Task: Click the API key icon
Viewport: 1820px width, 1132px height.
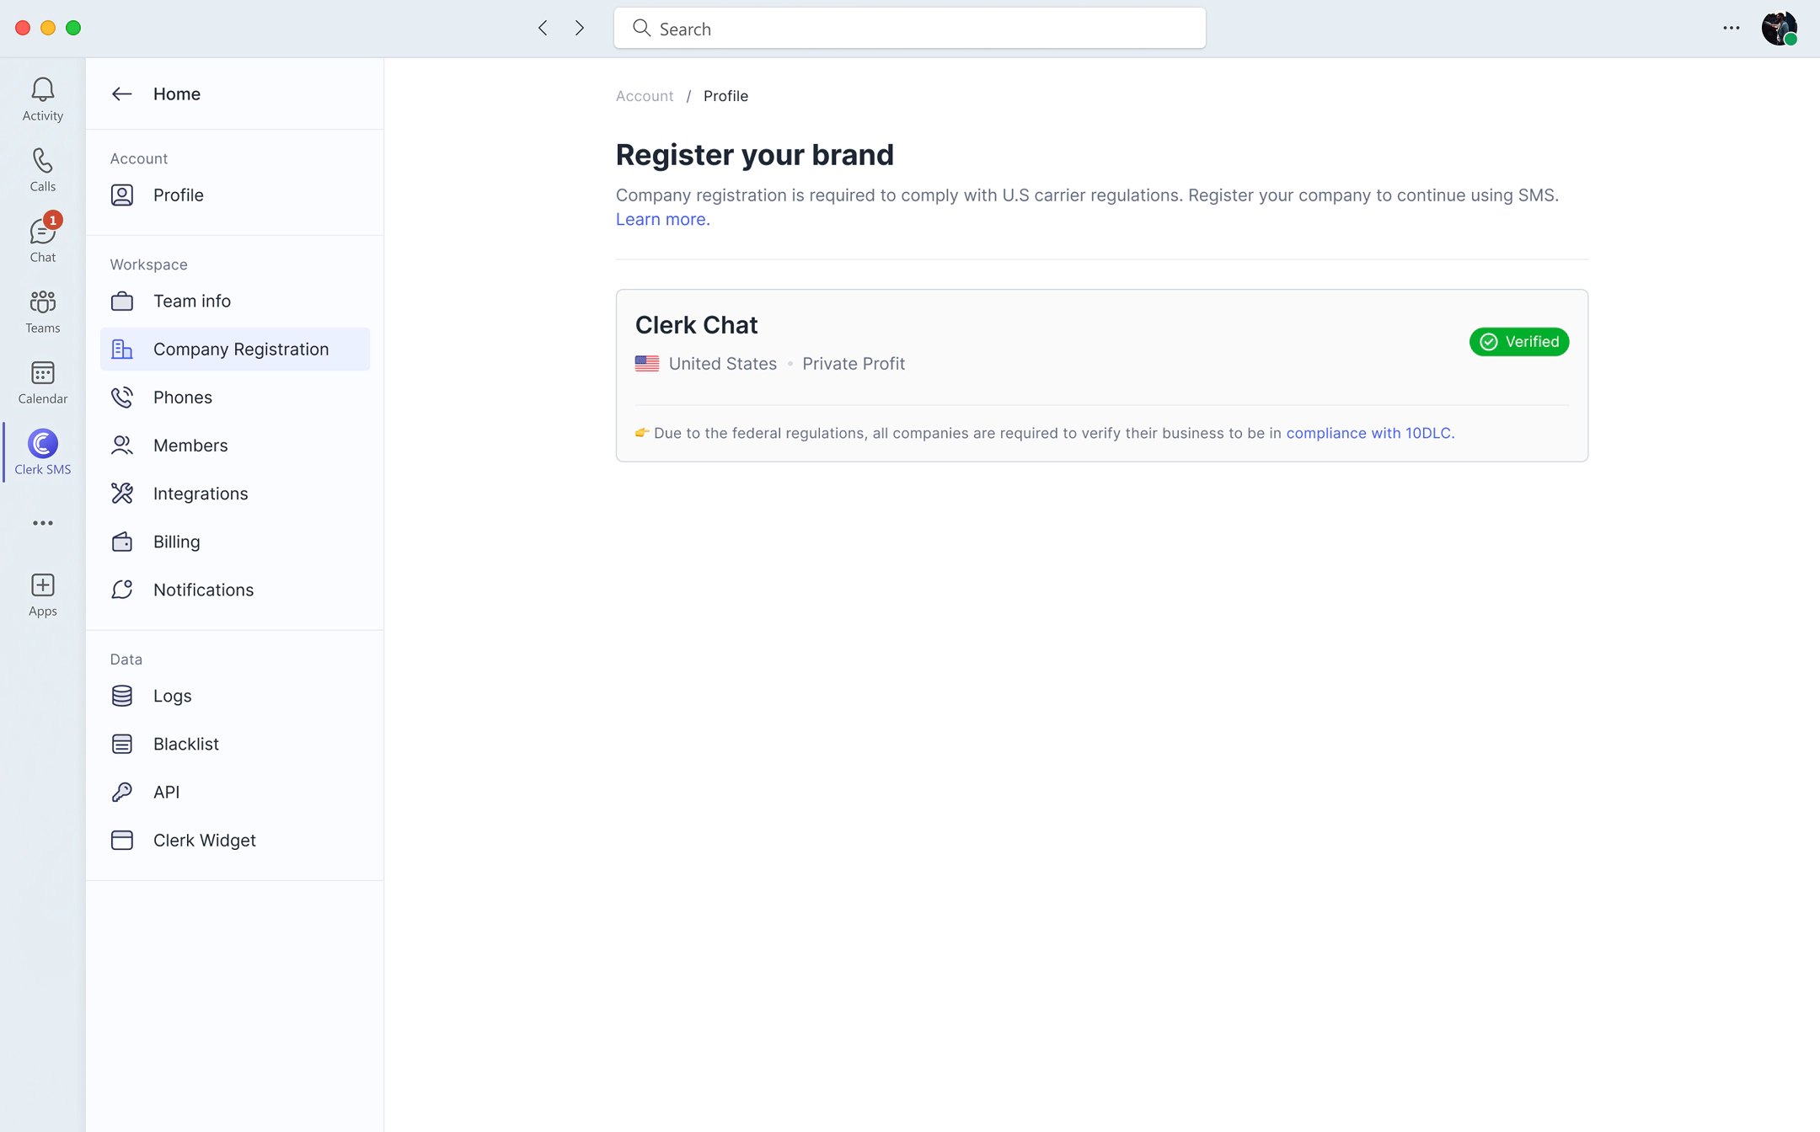Action: point(122,792)
